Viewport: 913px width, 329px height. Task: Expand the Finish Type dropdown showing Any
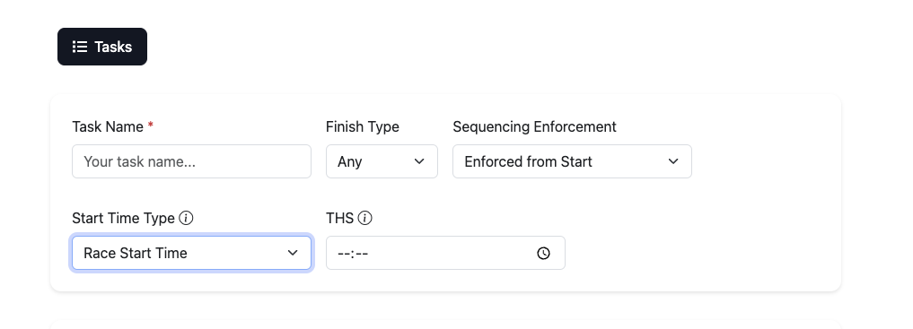(382, 161)
